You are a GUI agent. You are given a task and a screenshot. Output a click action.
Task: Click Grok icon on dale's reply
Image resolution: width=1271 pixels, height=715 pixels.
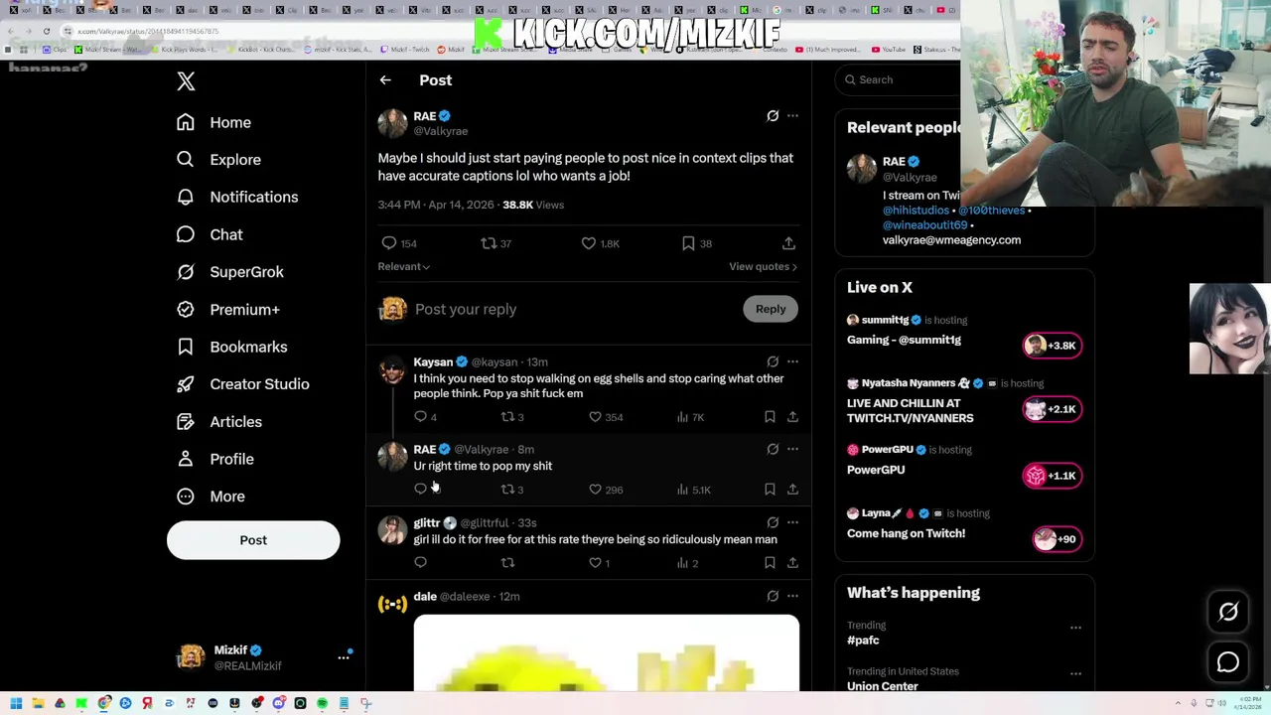coord(773,597)
